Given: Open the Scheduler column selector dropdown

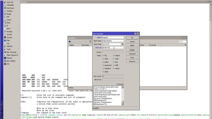Looking at the screenshot, I should tap(185, 45).
